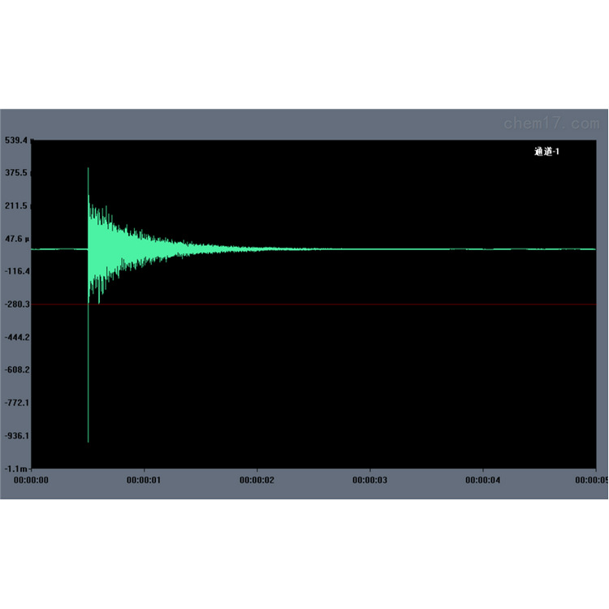
Task: Select the -280.3 y-axis value
Action: point(17,304)
